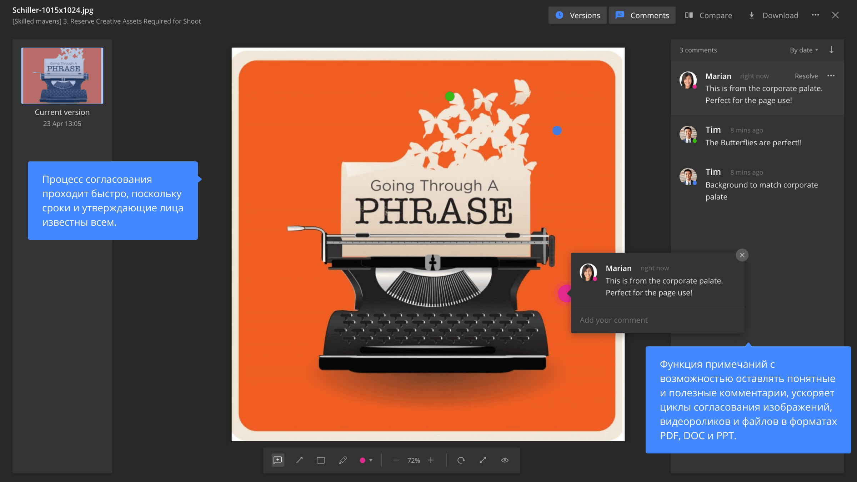This screenshot has height=482, width=857.
Task: Click the 3 comments count label
Action: 698,50
